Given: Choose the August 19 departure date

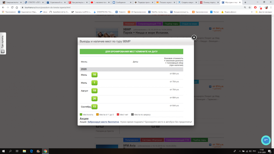Looking at the screenshot, I should (94, 91).
